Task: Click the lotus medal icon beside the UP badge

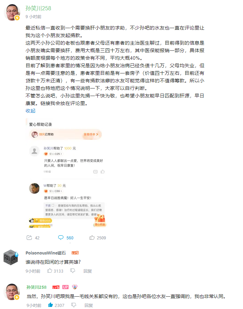Action: (x=75, y=287)
